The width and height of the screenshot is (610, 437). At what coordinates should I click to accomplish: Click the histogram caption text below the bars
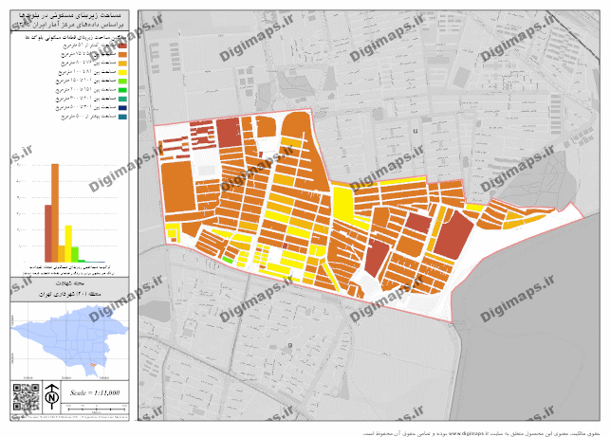[69, 270]
